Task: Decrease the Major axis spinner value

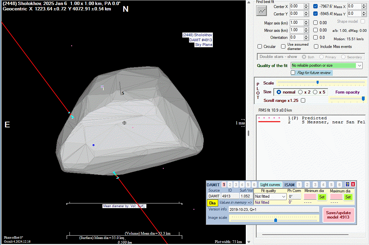Action: pos(306,24)
